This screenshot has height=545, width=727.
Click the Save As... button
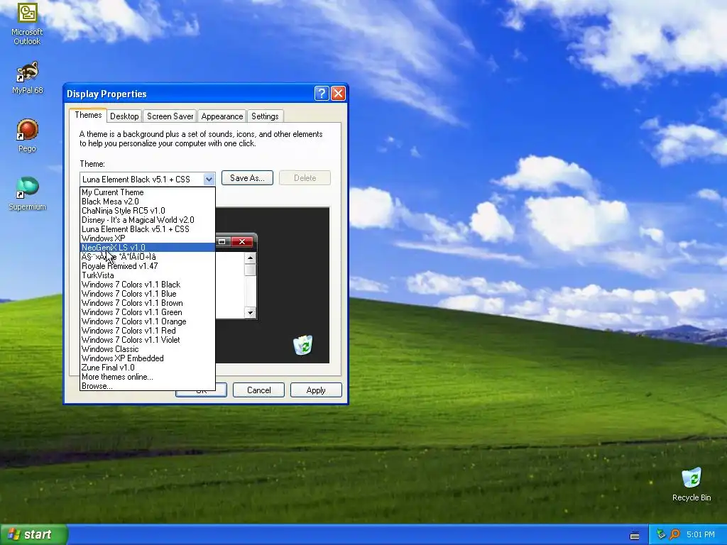tap(247, 178)
